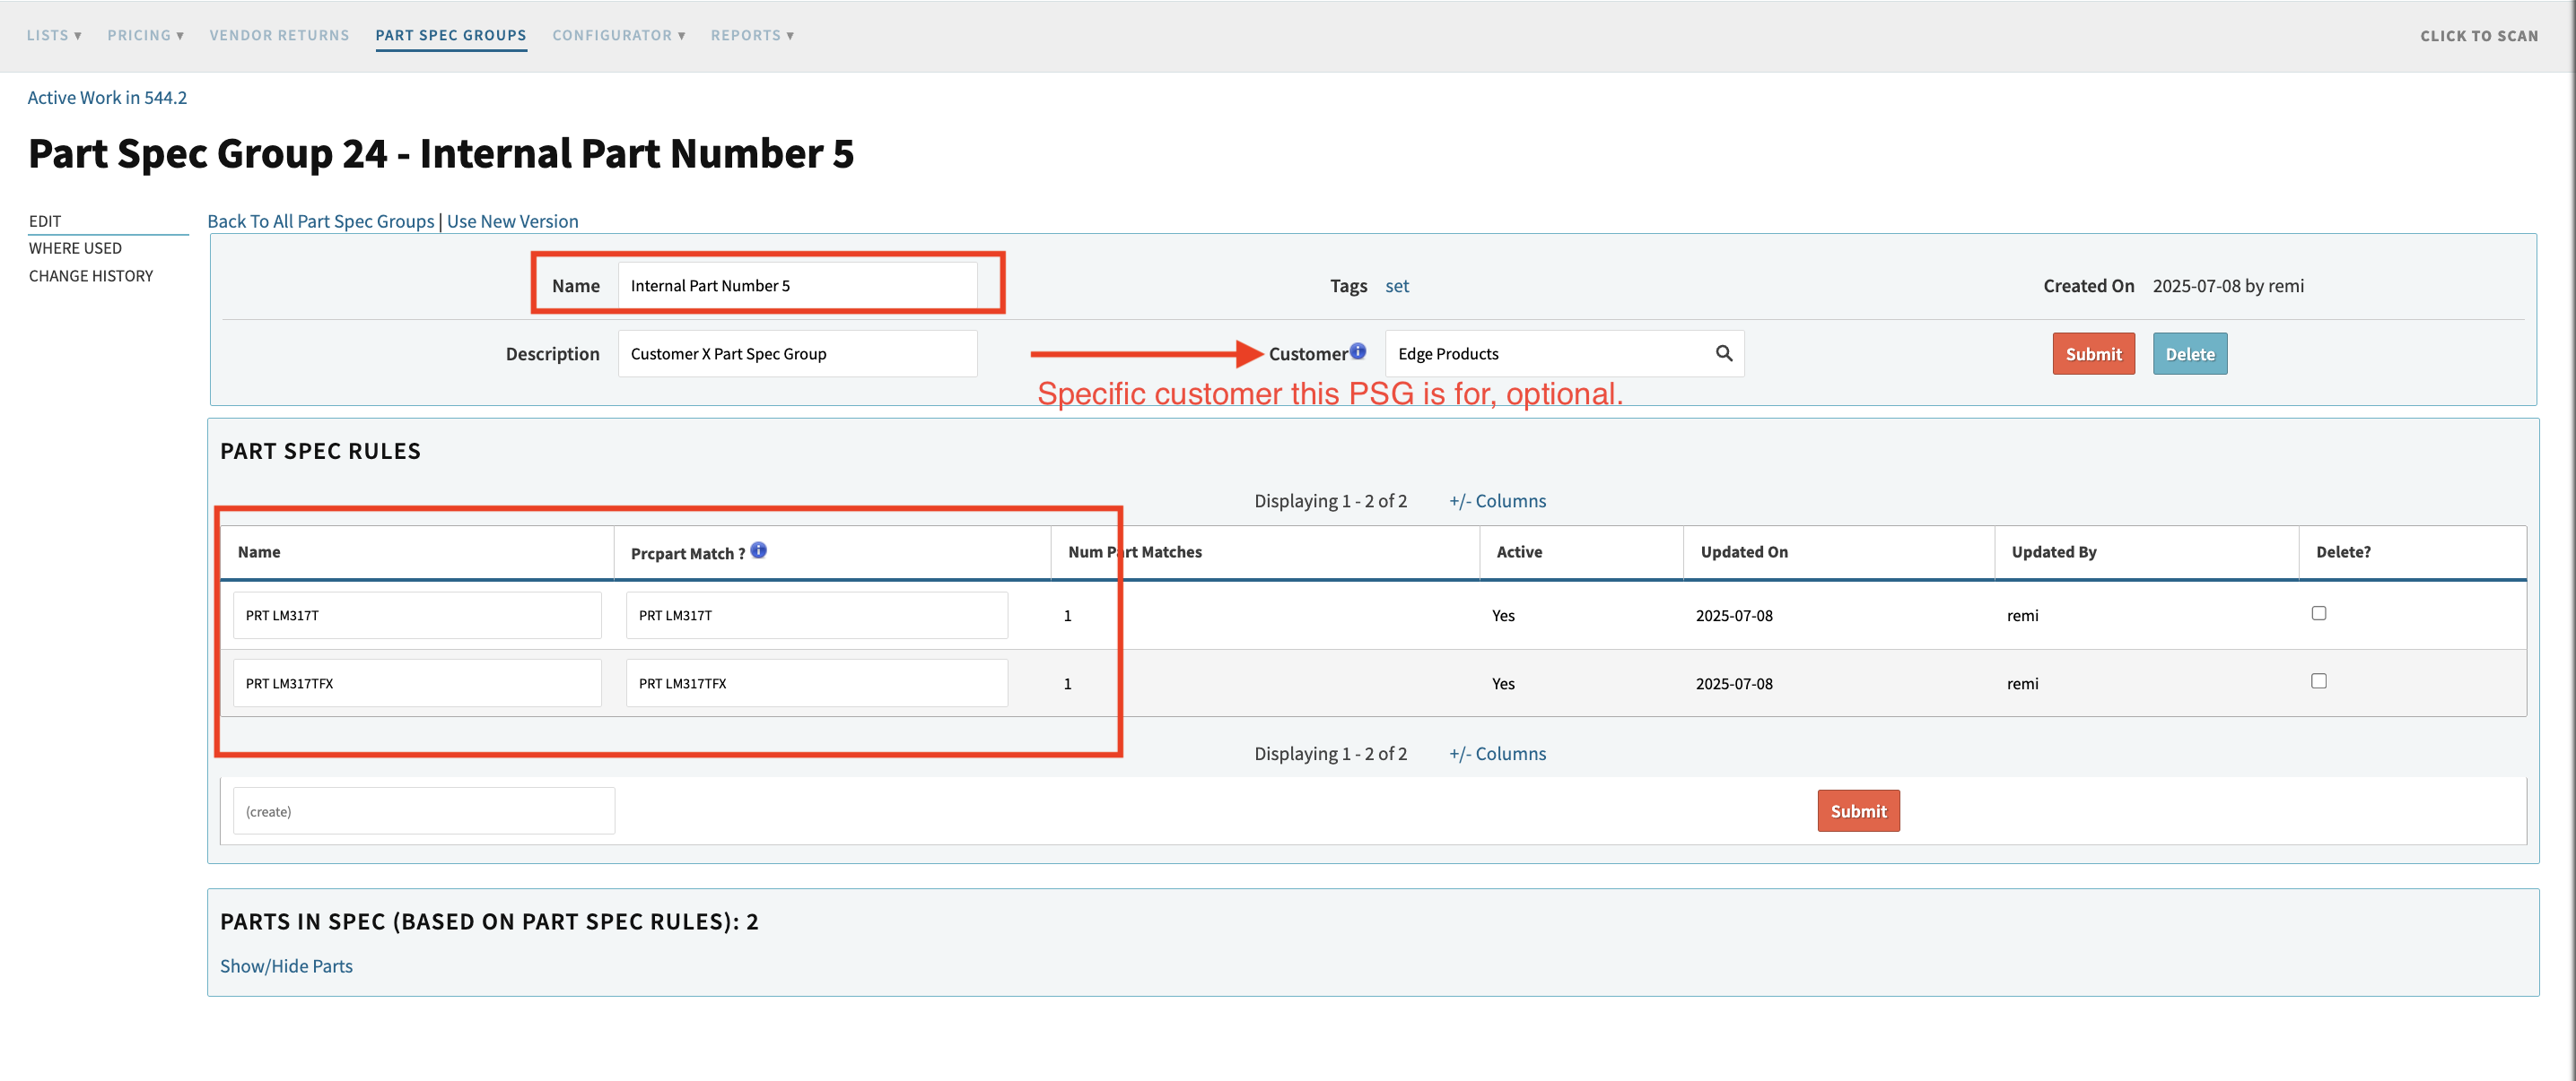Click the blue Delete button
This screenshot has width=2576, height=1081.
[x=2189, y=354]
